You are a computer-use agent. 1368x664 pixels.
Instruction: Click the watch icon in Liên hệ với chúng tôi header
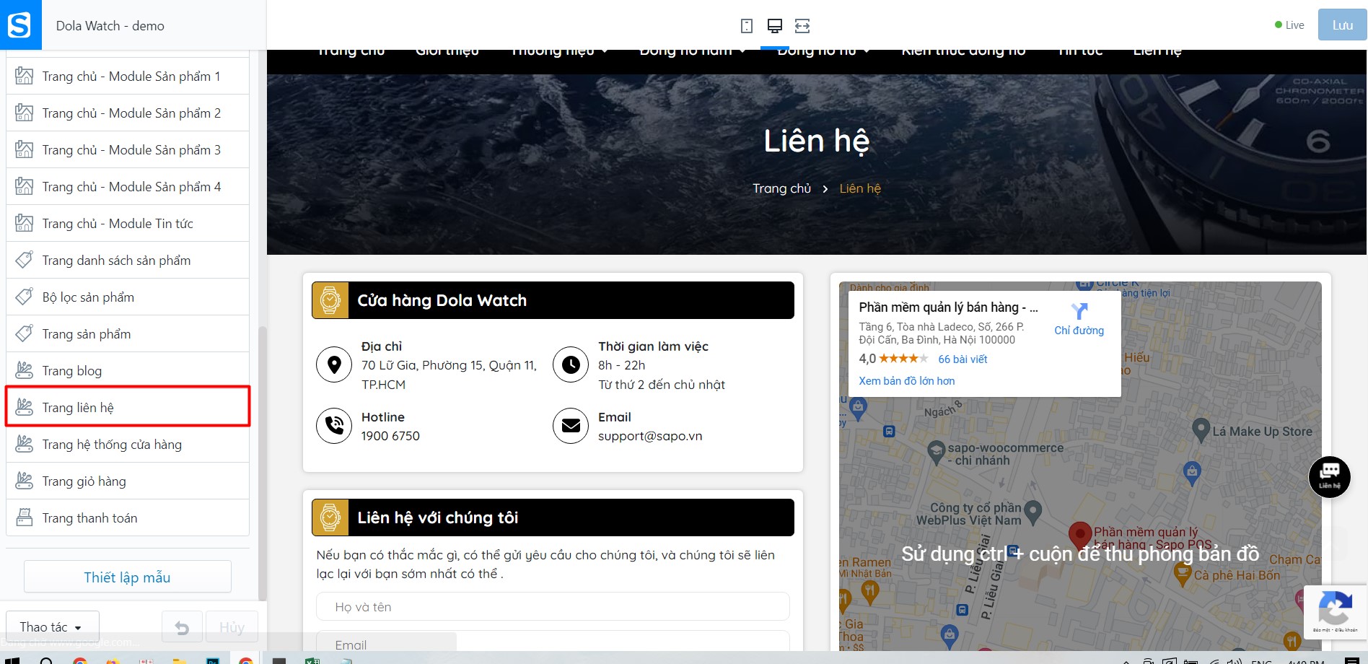[x=330, y=517]
